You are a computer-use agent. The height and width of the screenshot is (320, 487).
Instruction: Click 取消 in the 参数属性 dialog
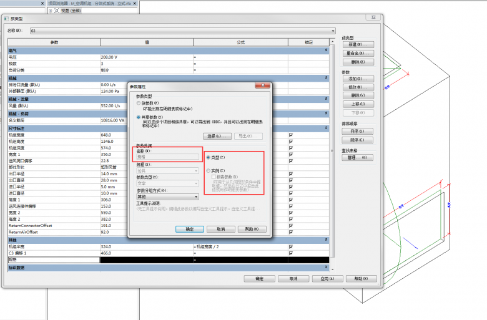coord(220,229)
